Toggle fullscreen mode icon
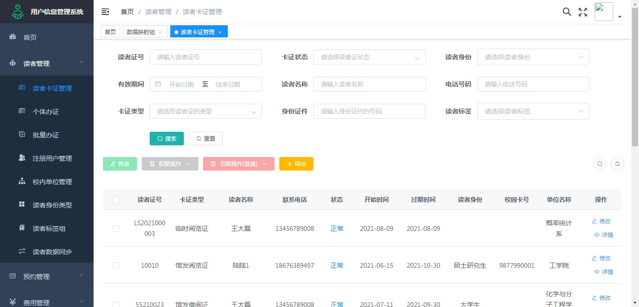 [583, 12]
